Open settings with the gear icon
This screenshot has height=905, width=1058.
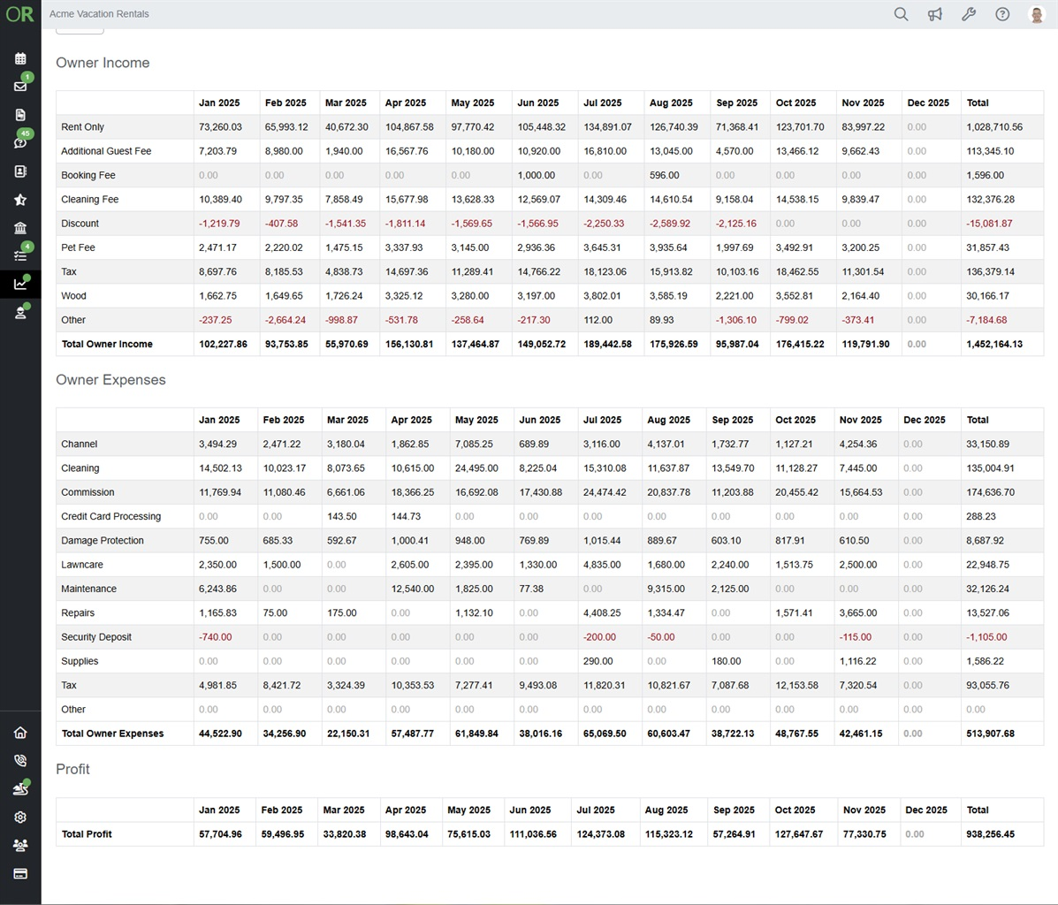(20, 817)
